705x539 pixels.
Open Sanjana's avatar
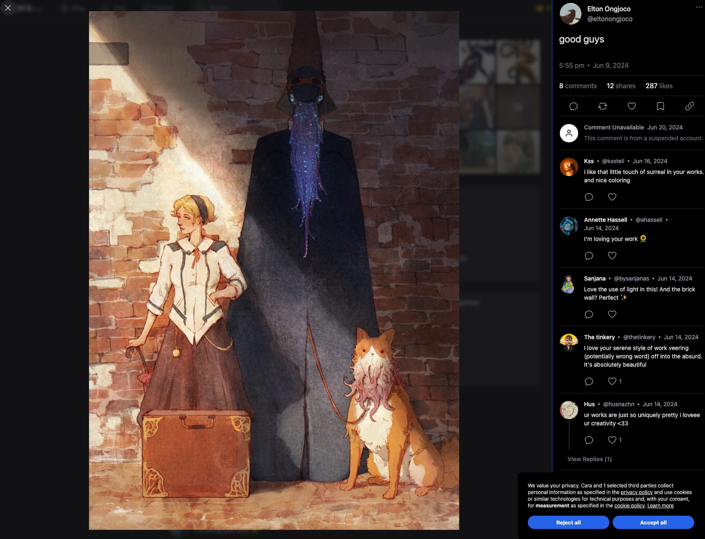(569, 284)
